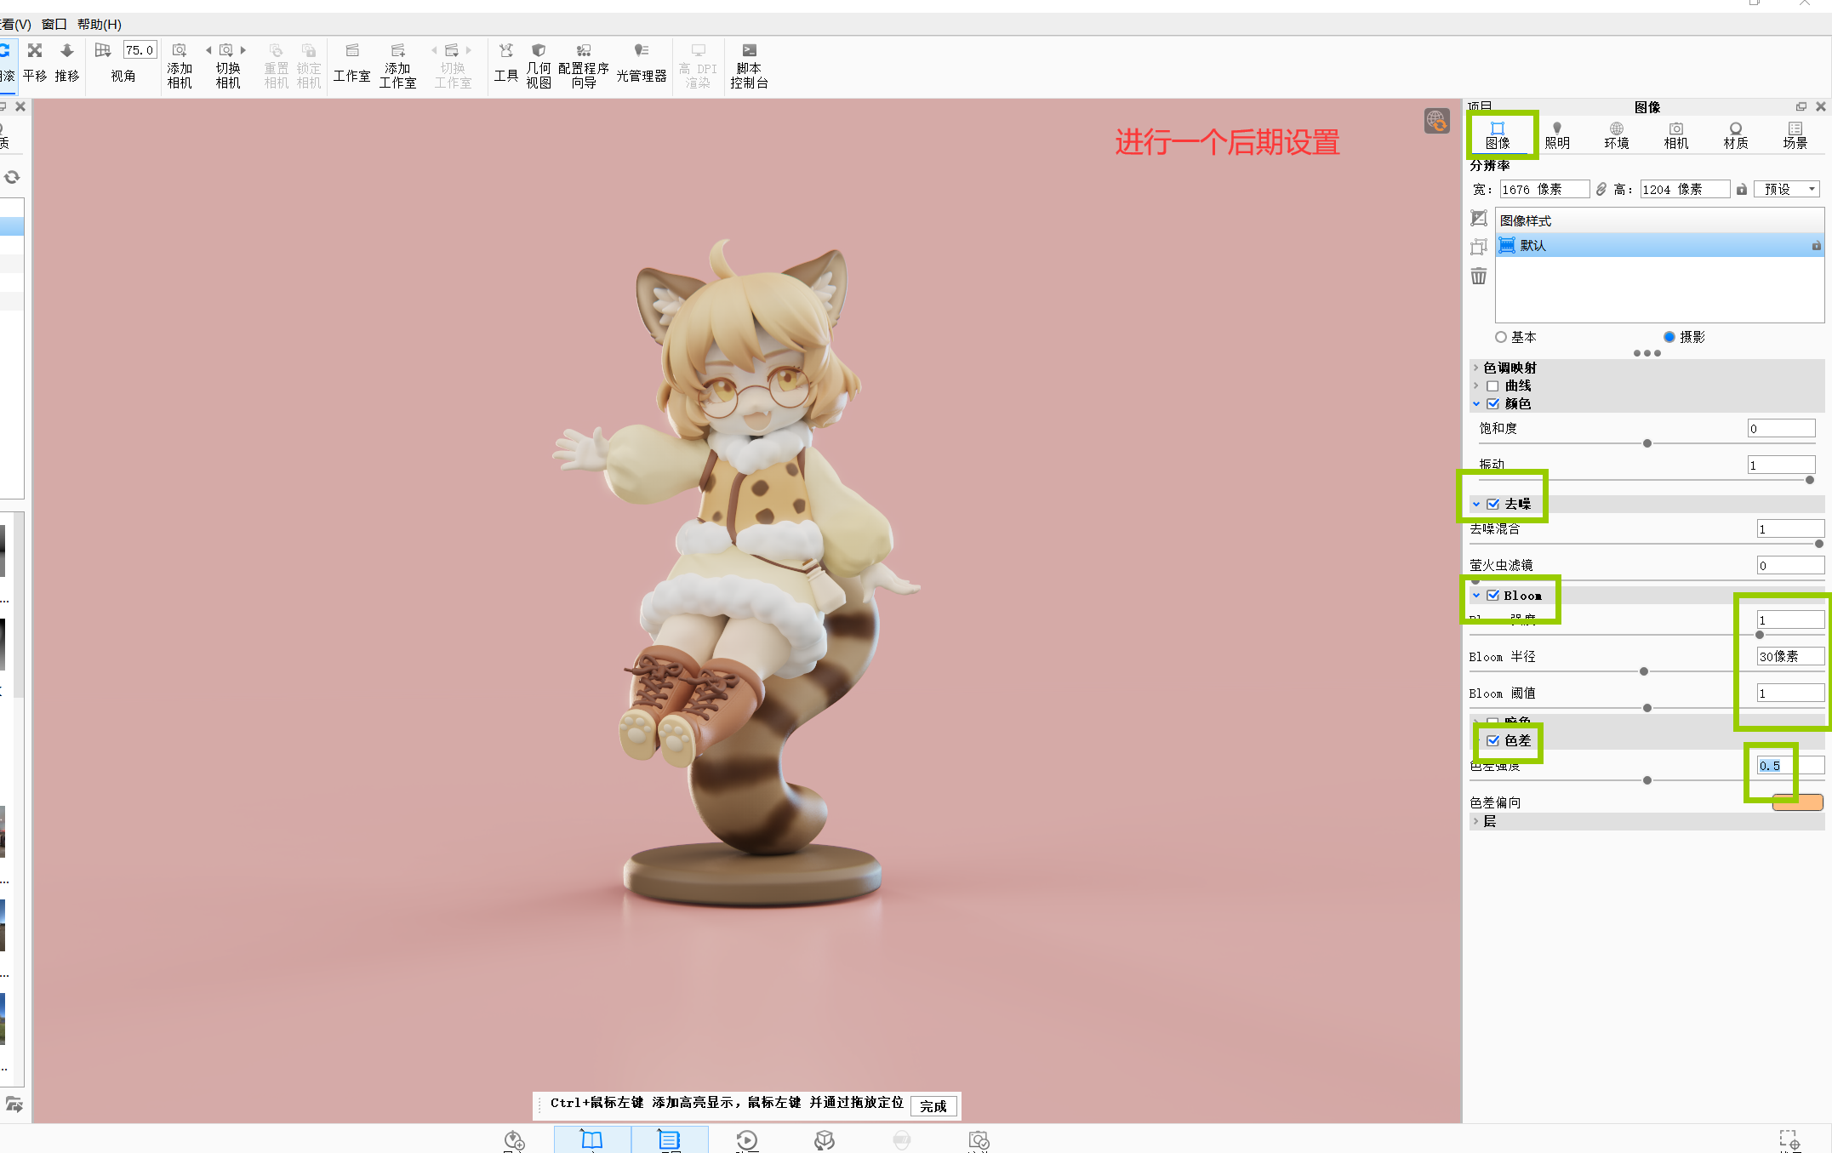The image size is (1832, 1153).
Task: Toggle the Denoise (去噪) checkbox
Action: pos(1493,504)
